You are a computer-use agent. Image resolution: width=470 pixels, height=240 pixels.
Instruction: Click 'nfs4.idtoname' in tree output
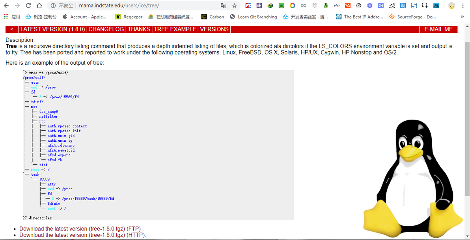click(61, 145)
